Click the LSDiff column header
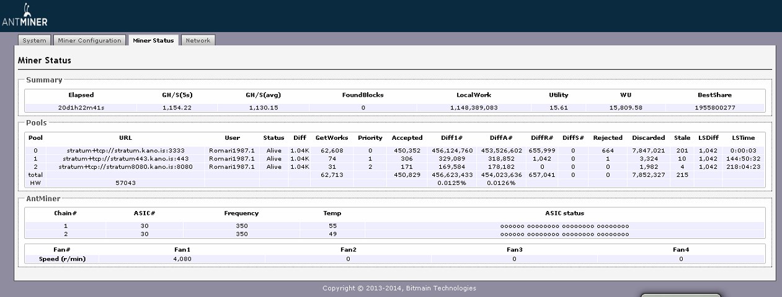The width and height of the screenshot is (782, 297). (708, 137)
